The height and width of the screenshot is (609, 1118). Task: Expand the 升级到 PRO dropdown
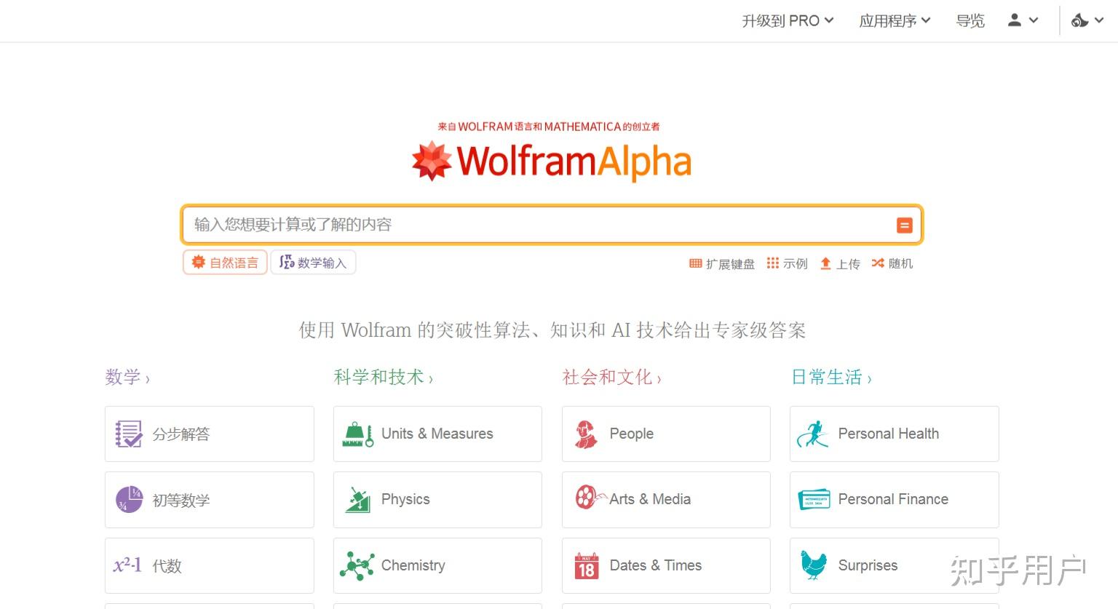pyautogui.click(x=788, y=20)
